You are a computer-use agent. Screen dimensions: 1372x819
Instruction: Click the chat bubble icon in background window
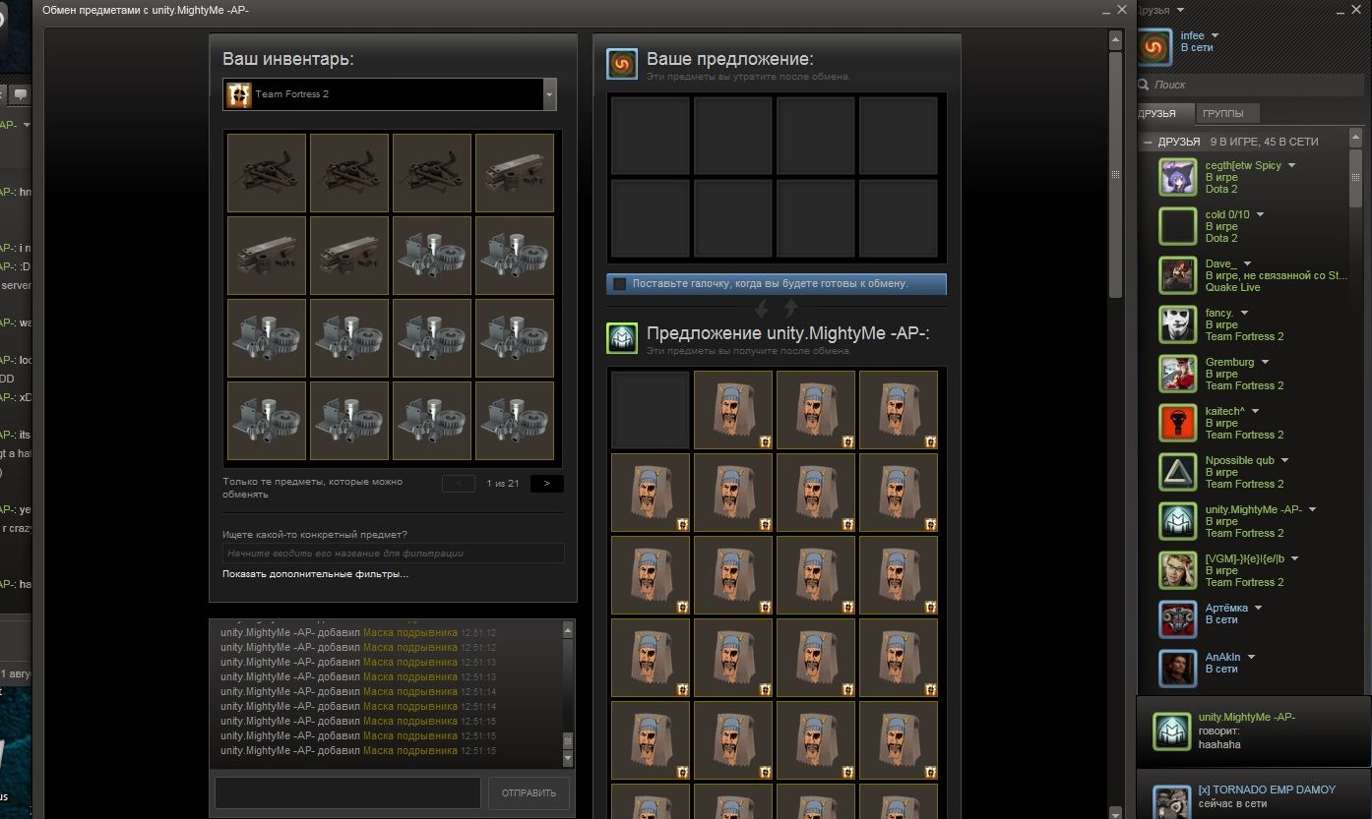click(x=20, y=94)
